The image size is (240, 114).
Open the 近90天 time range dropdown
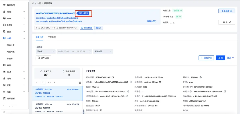click(x=45, y=51)
